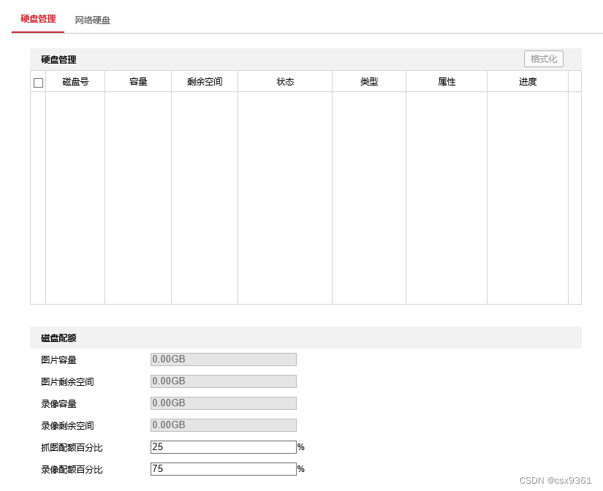This screenshot has width=603, height=491.
Task: Click the 录像剩余空间 field
Action: (x=224, y=425)
